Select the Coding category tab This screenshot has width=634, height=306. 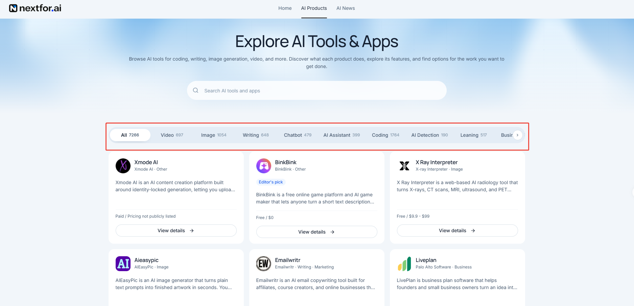385,135
